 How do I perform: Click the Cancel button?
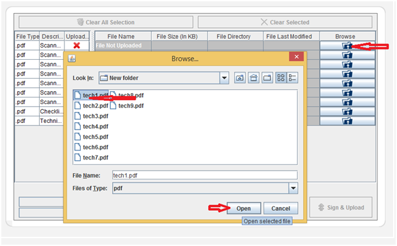click(x=280, y=208)
